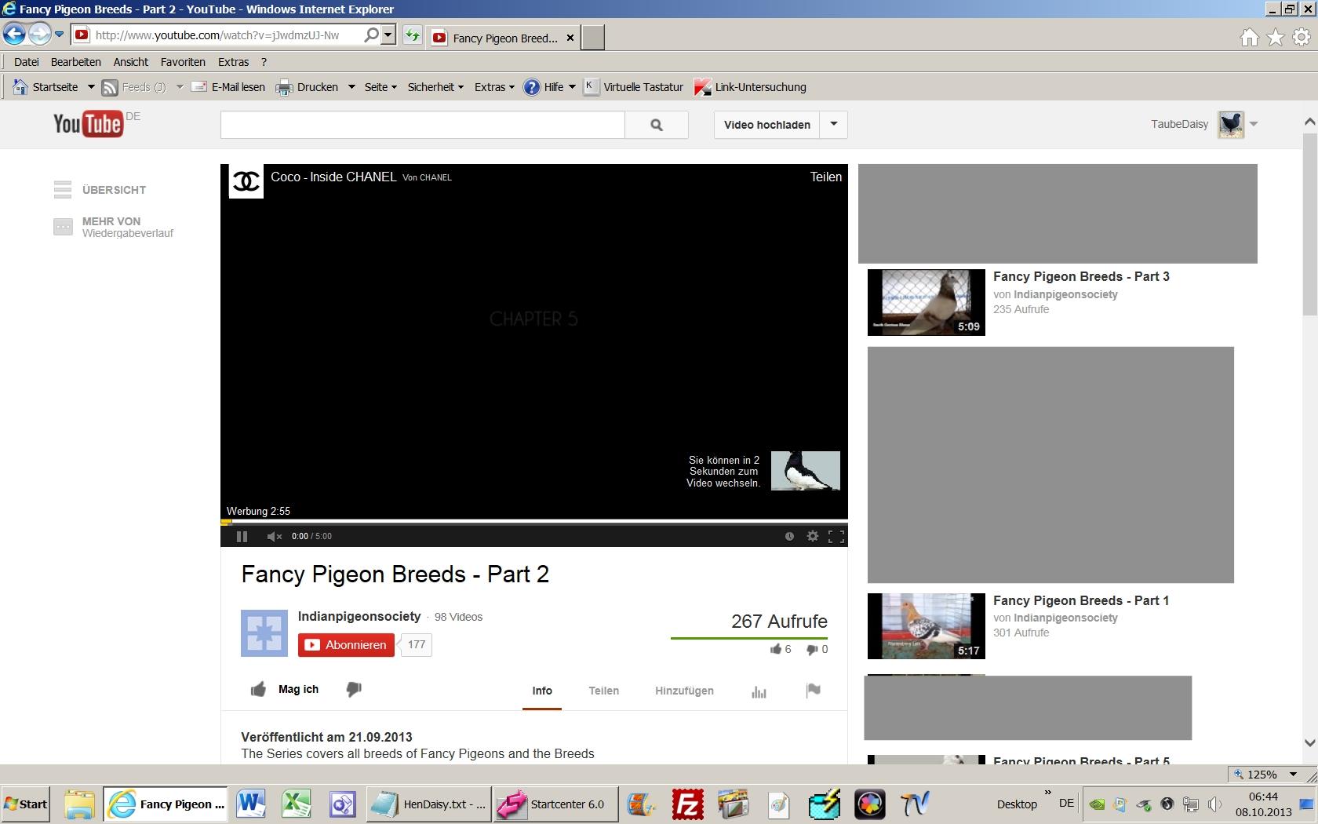Open the Seite dropdown
1318x824 pixels.
[x=380, y=87]
